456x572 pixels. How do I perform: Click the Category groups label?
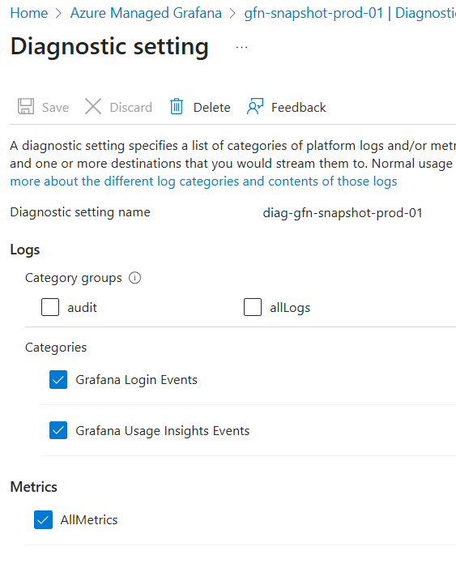click(74, 279)
